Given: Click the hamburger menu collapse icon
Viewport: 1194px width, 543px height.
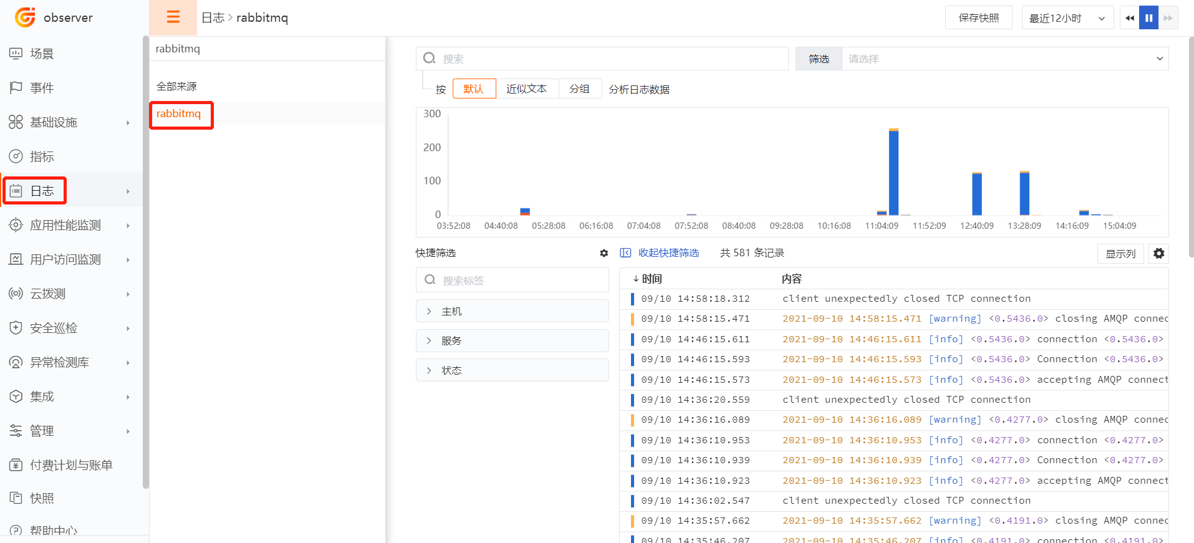Looking at the screenshot, I should 173,17.
